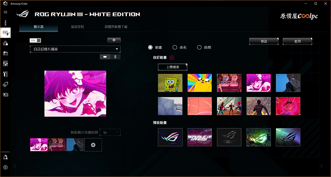Select the pink-haired anime girl custom animation
This screenshot has height=177, width=331.
pos(259,83)
